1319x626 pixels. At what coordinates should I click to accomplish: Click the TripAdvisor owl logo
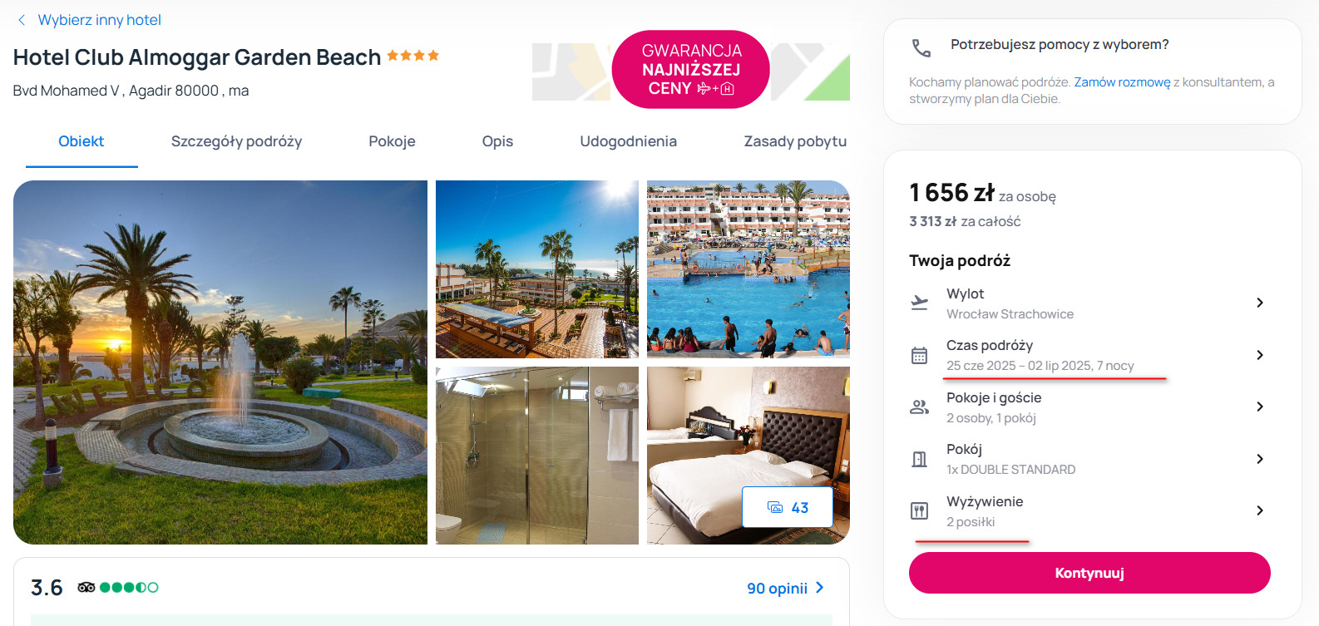coord(86,588)
